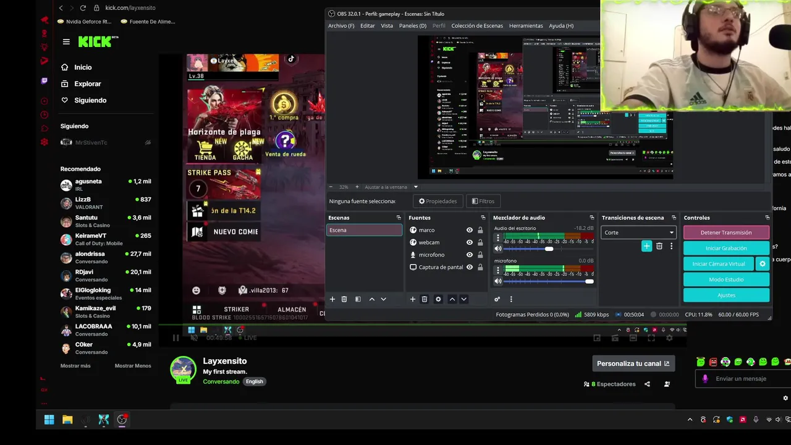791x445 pixels.
Task: Open virtual camera settings gear
Action: (763, 264)
